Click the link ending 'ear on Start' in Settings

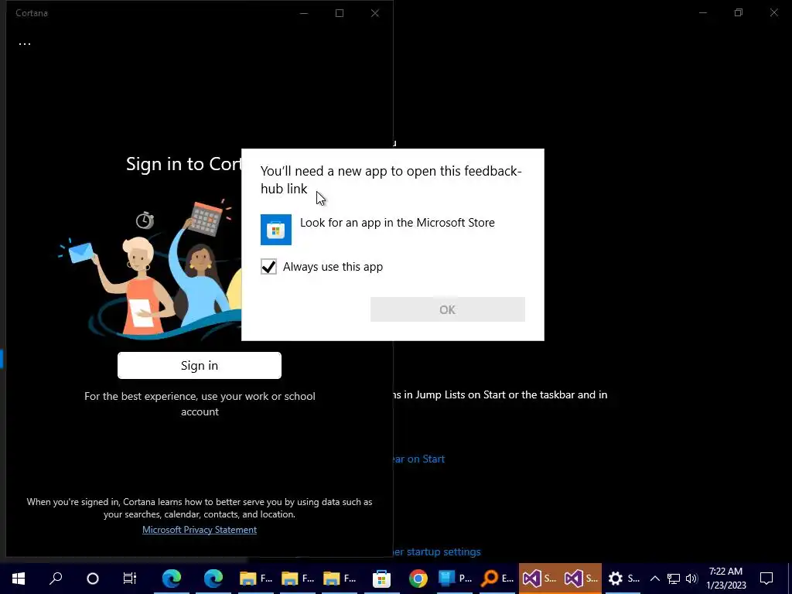point(419,459)
